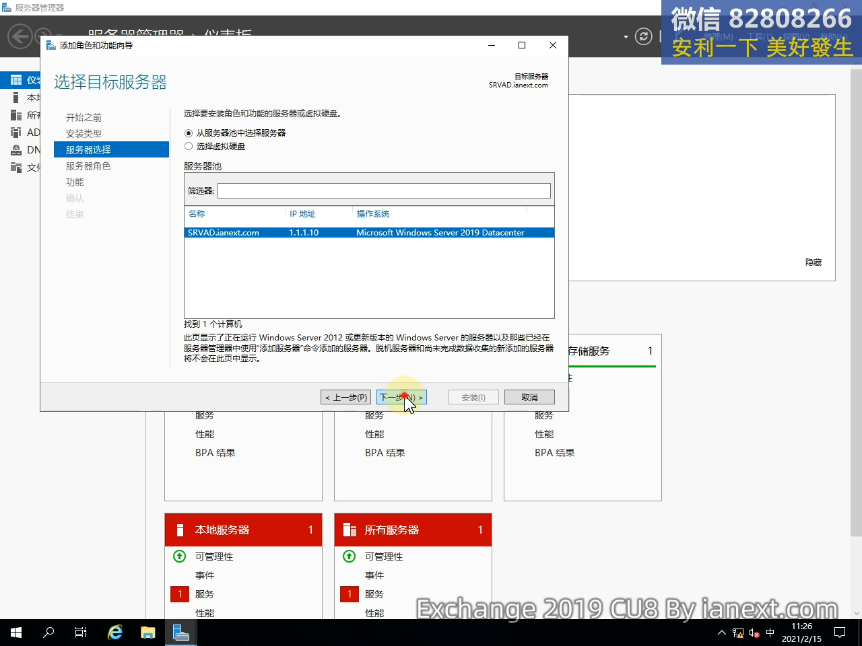Go to the 开始之前 wizard step

pos(84,118)
